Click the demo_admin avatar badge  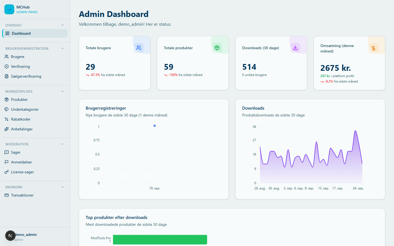[x=10, y=236]
